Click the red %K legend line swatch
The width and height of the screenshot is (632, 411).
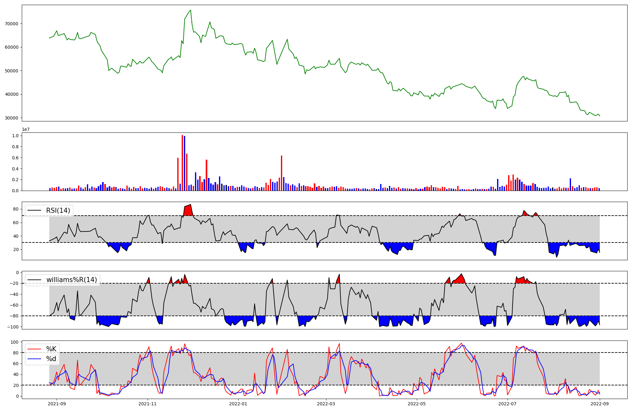click(34, 349)
